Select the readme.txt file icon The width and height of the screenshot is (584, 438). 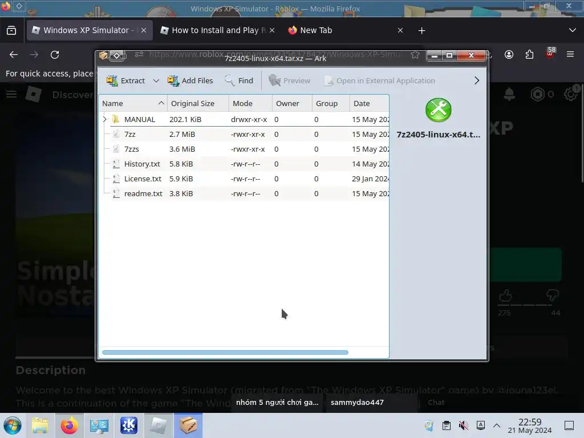[116, 194]
